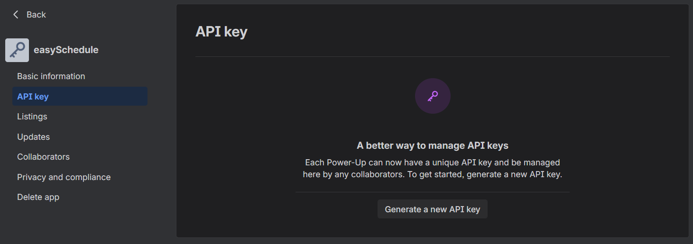This screenshot has height=244, width=693.
Task: Click the API key page heading
Action: pyautogui.click(x=222, y=32)
